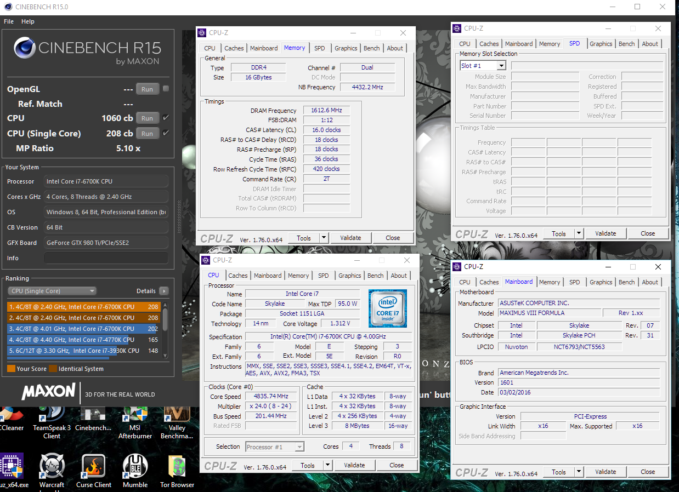Image resolution: width=679 pixels, height=492 pixels.
Task: Switch to About tab in Mainboard window
Action: coord(650,282)
